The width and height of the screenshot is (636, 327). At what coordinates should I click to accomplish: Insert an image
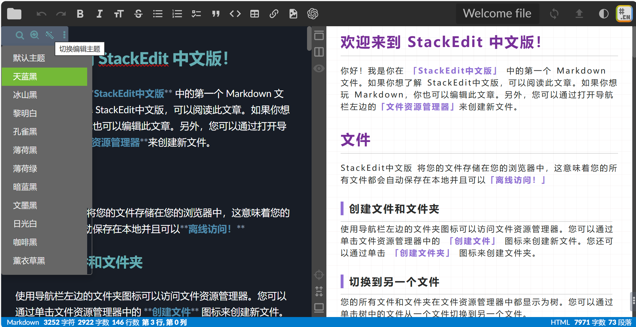pos(293,13)
